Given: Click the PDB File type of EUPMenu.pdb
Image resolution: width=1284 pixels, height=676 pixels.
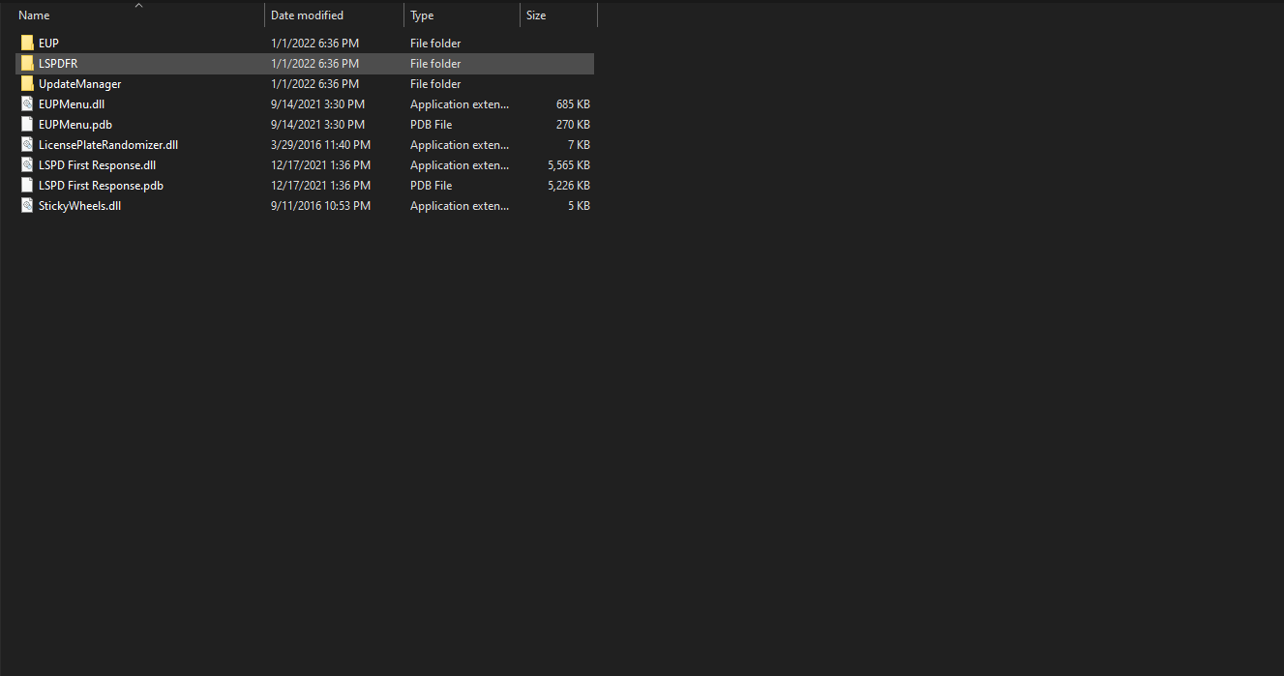Looking at the screenshot, I should [x=431, y=125].
